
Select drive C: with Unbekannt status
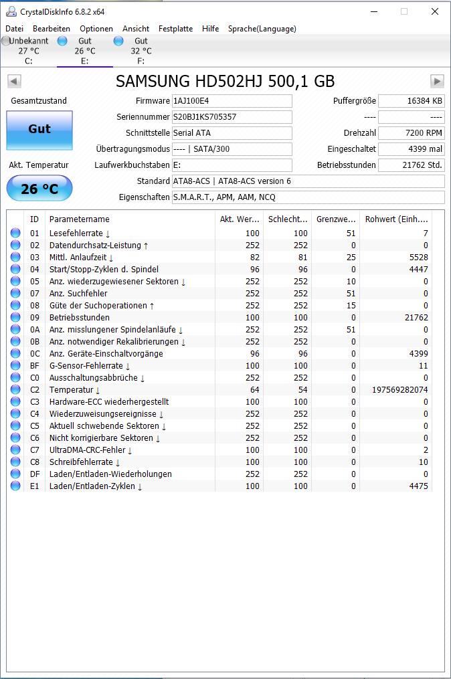click(x=28, y=51)
